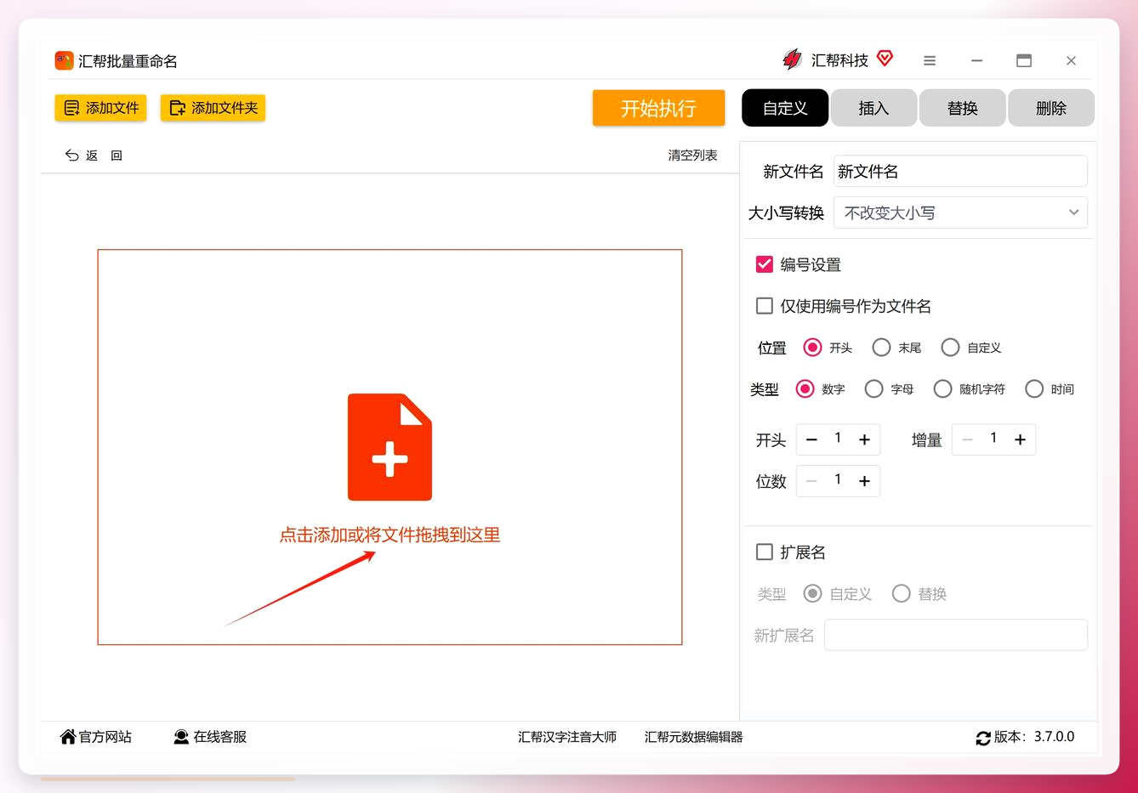Check the 扩展名 checkbox
Viewport: 1138px width, 793px height.
click(x=765, y=552)
